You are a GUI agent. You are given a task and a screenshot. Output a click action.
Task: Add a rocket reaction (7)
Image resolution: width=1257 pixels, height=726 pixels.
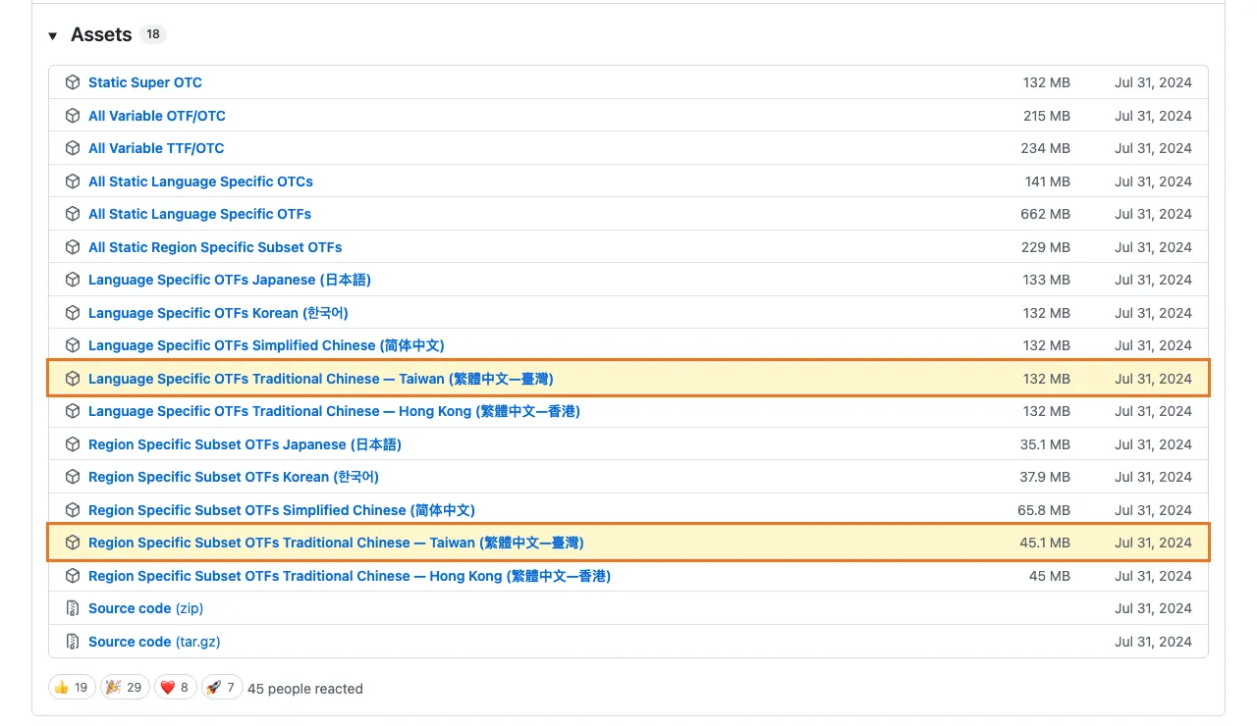tap(222, 688)
